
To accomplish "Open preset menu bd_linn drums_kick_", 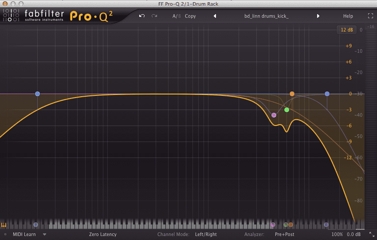I will (x=267, y=16).
